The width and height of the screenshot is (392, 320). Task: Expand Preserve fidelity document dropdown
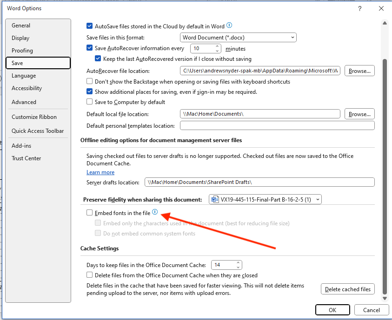(318, 200)
